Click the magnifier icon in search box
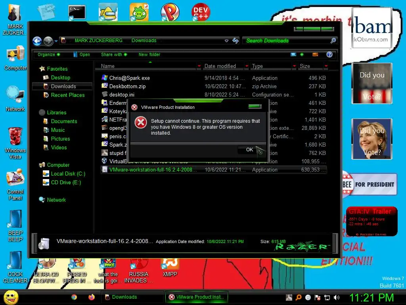 (333, 41)
